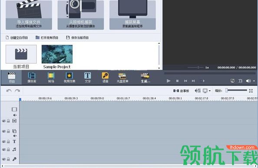Click the text track T icon
Viewport: 258px width, 168px height.
pyautogui.click(x=14, y=142)
